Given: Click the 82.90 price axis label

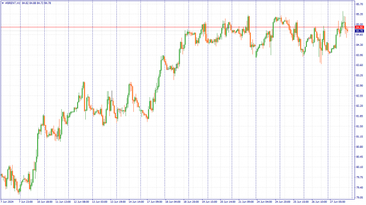Looking at the screenshot, I should click(359, 86).
